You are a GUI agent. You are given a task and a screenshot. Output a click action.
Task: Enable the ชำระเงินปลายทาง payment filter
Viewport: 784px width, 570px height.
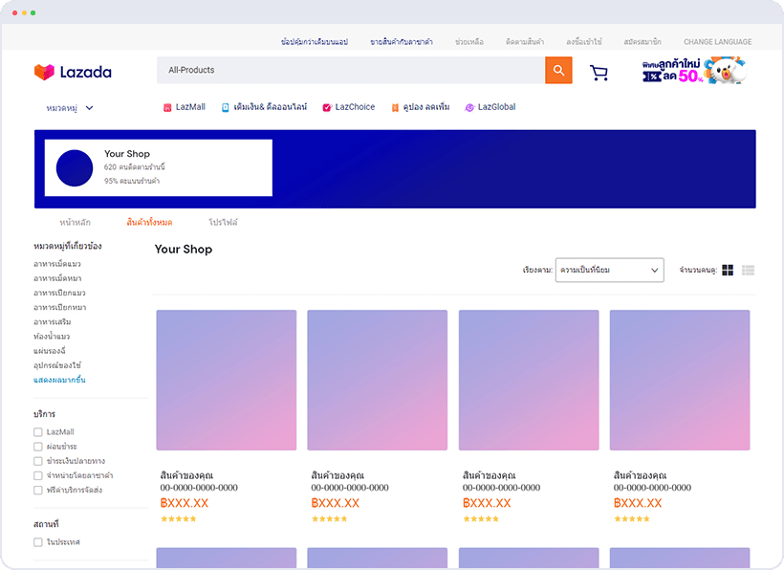38,460
